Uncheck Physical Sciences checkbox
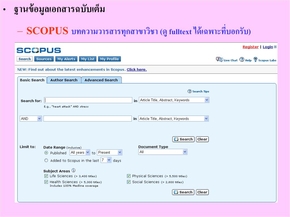290x217 pixels. click(x=129, y=176)
